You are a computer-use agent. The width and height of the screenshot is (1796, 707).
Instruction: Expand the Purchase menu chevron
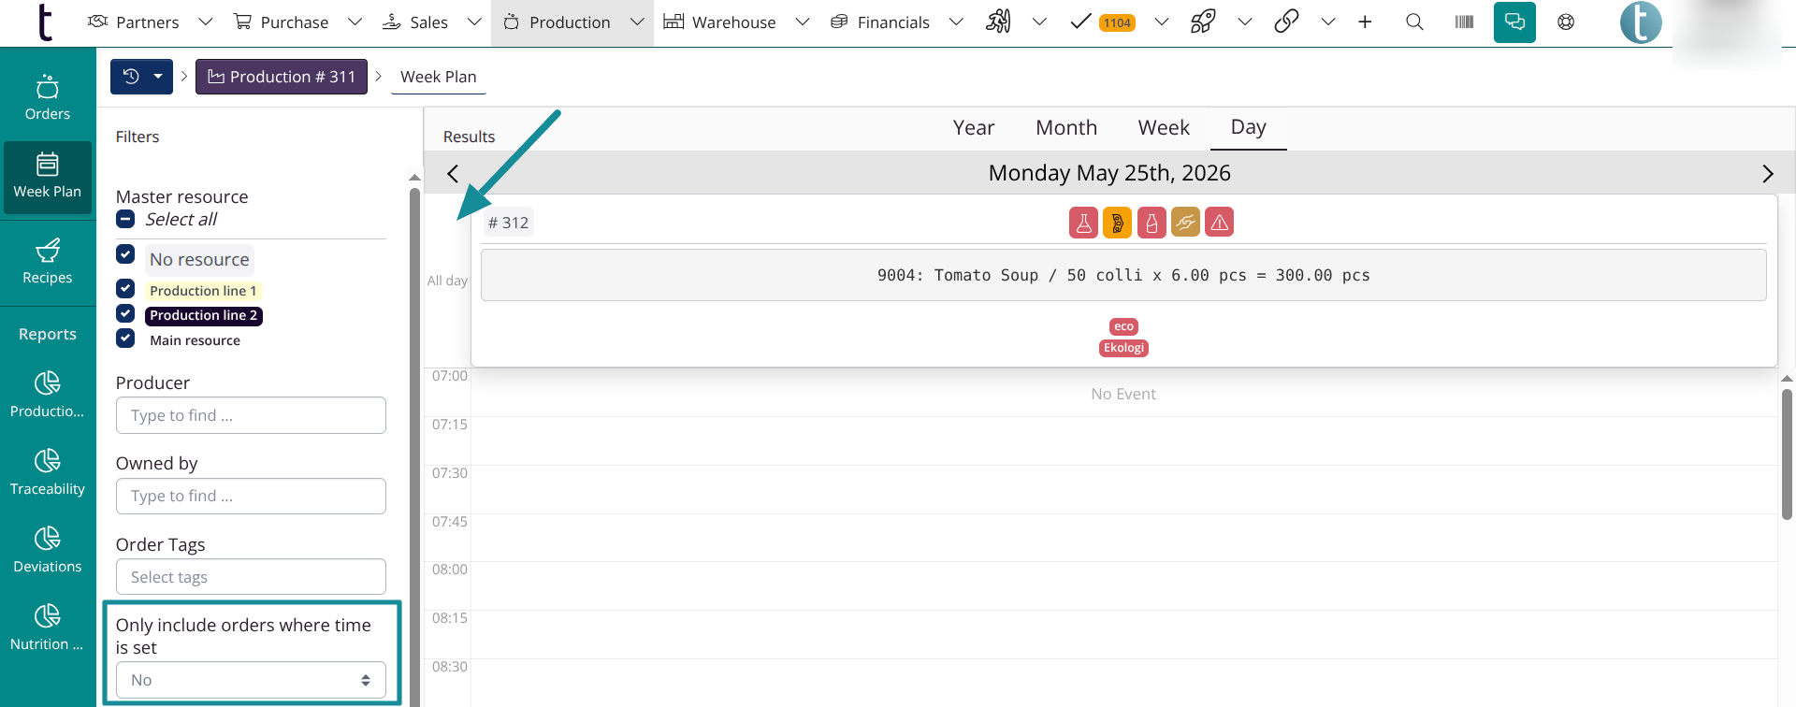(355, 22)
